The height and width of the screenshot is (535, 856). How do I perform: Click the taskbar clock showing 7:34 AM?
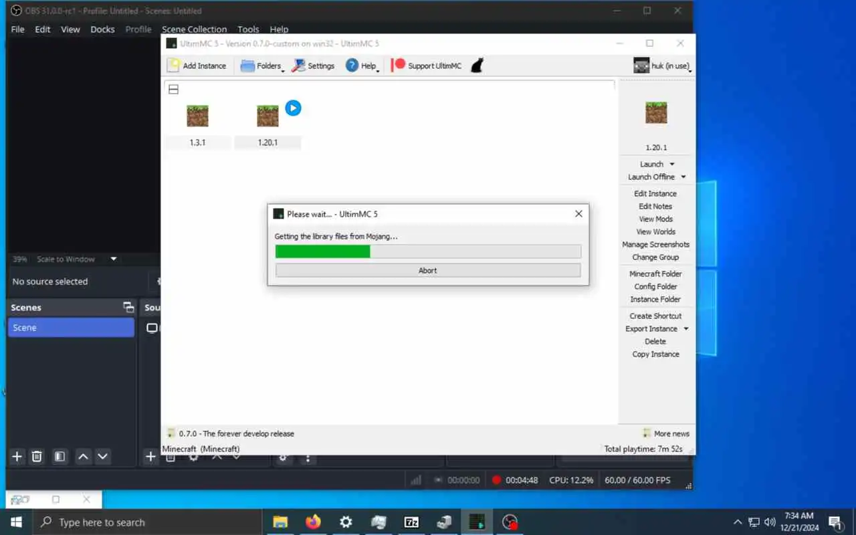coord(798,522)
